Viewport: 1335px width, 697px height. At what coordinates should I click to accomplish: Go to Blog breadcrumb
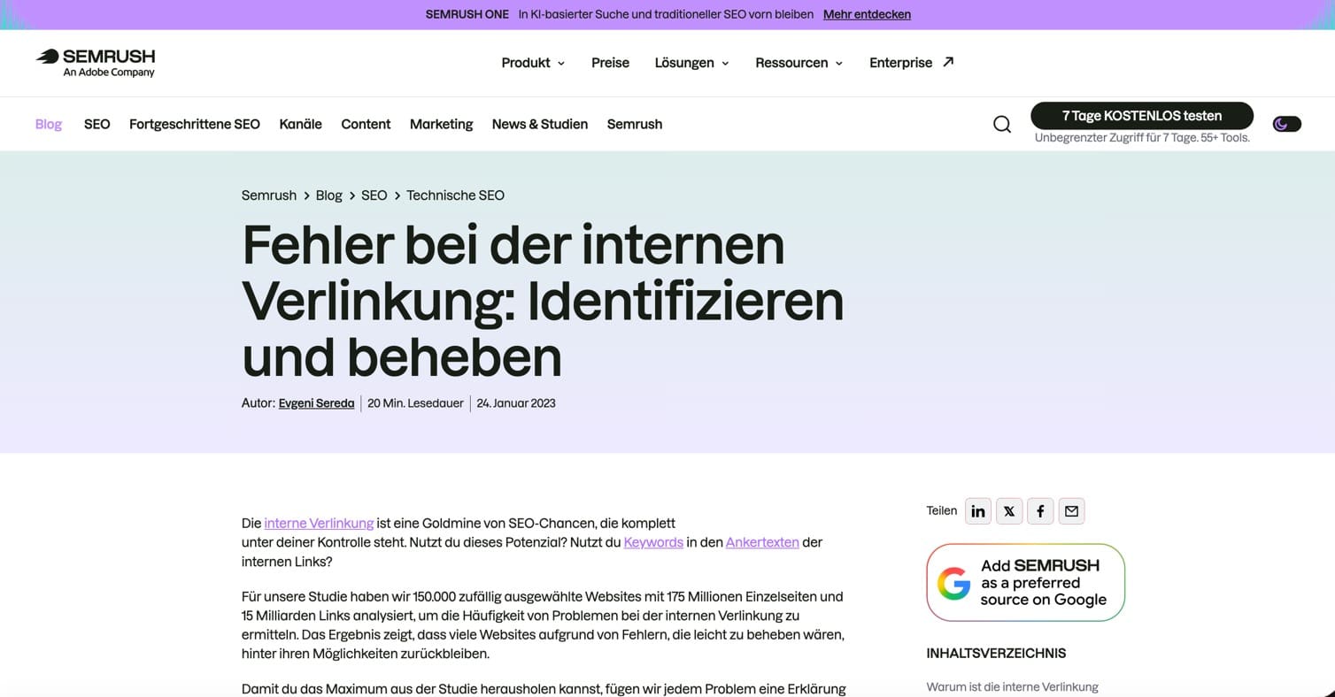328,195
